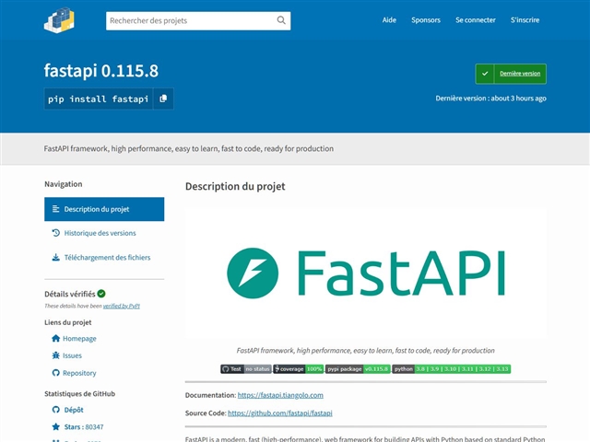590x442 pixels.
Task: Open the fastapi.tiangolo.com documentation link
Action: [280, 395]
